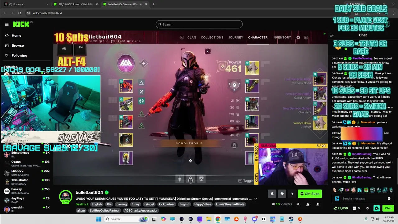This screenshot has width=398, height=224.
Task: Click the Send a message input
Action: click(363, 198)
